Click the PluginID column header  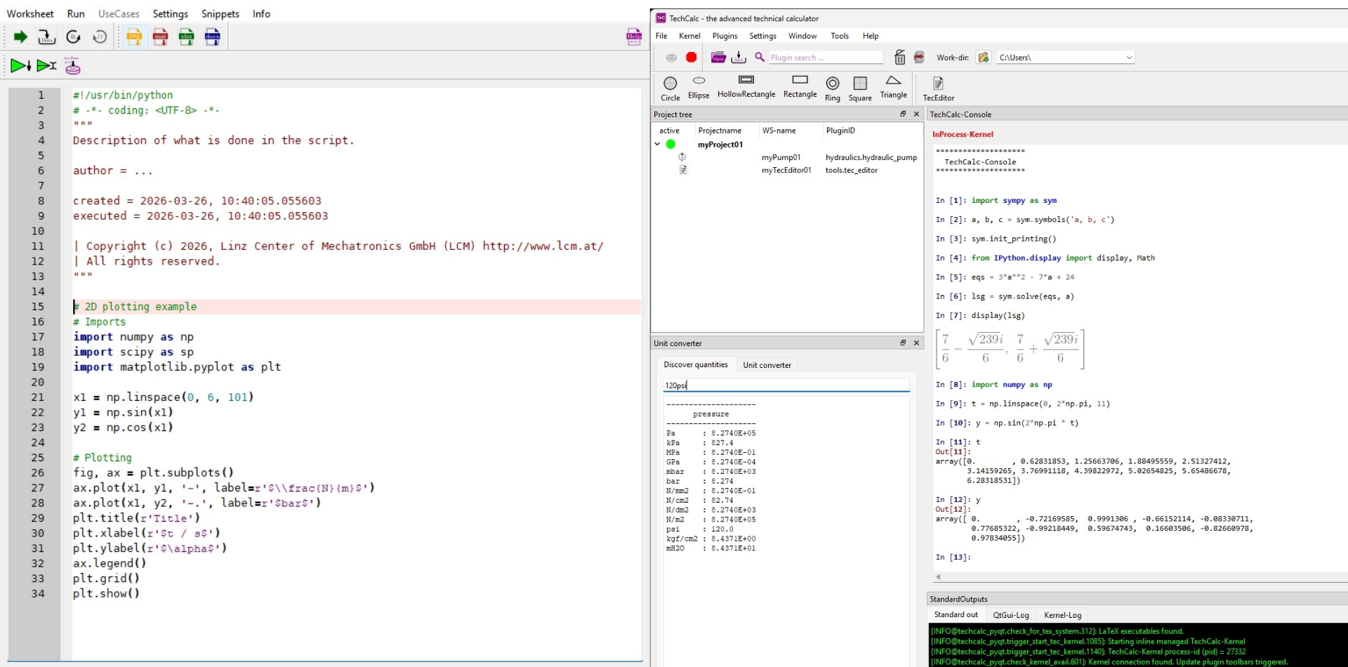click(840, 131)
